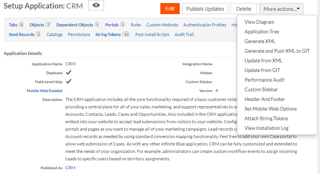Open Application Tree menu entry

coord(262,32)
